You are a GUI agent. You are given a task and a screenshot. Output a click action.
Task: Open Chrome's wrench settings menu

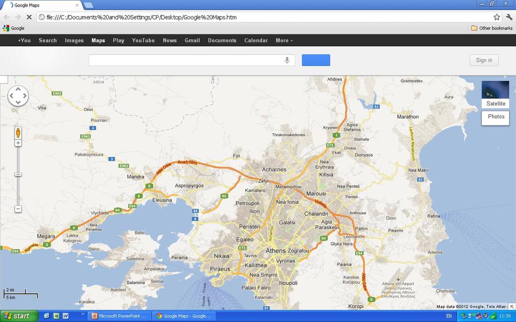tap(509, 17)
